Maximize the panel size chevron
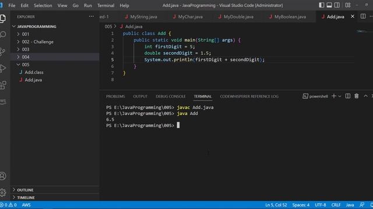373x209 pixels. tap(365, 96)
